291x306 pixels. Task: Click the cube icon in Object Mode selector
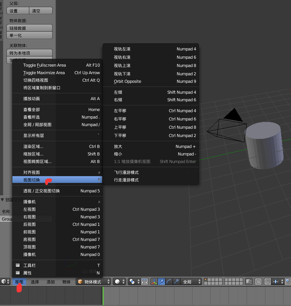[x=80, y=282]
